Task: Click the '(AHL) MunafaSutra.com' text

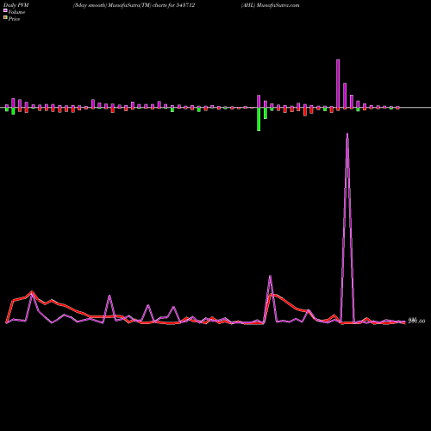Action: point(270,5)
